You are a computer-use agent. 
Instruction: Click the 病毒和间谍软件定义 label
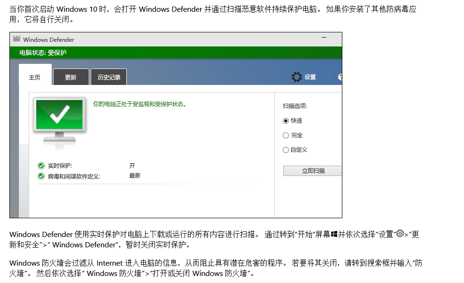74,176
